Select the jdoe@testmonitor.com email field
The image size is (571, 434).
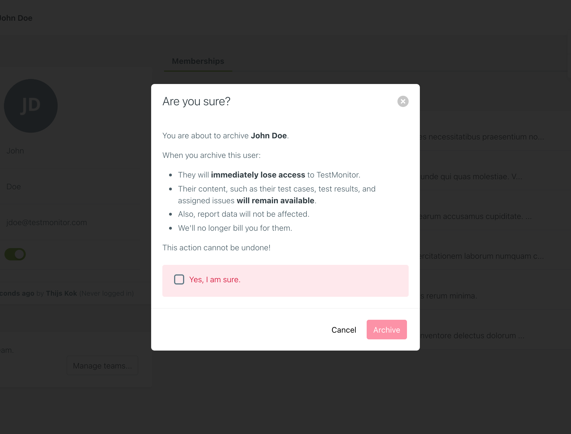tap(70, 223)
